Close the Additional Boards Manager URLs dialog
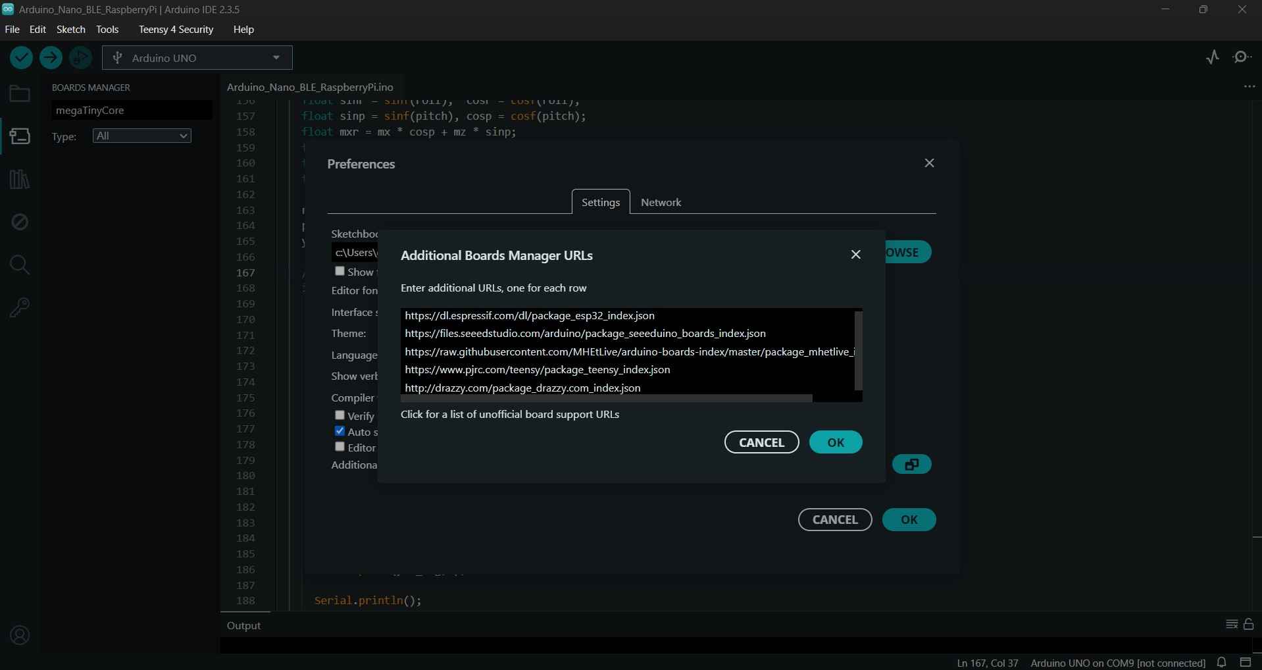Viewport: 1262px width, 670px height. pos(856,255)
